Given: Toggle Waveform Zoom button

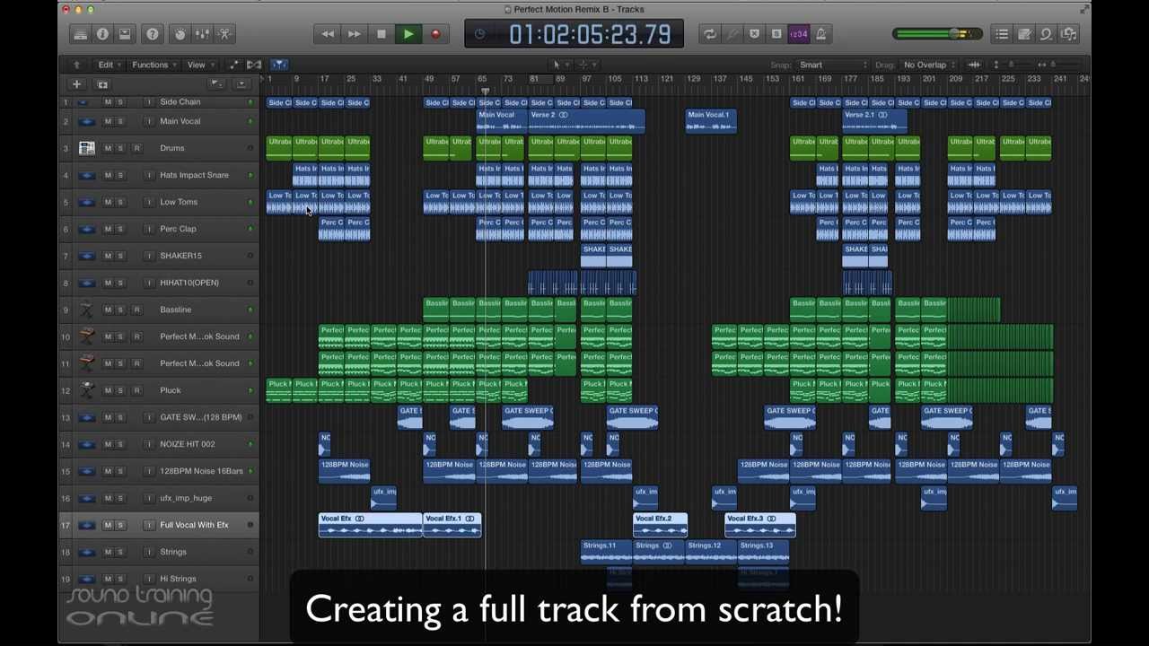Looking at the screenshot, I should [974, 65].
